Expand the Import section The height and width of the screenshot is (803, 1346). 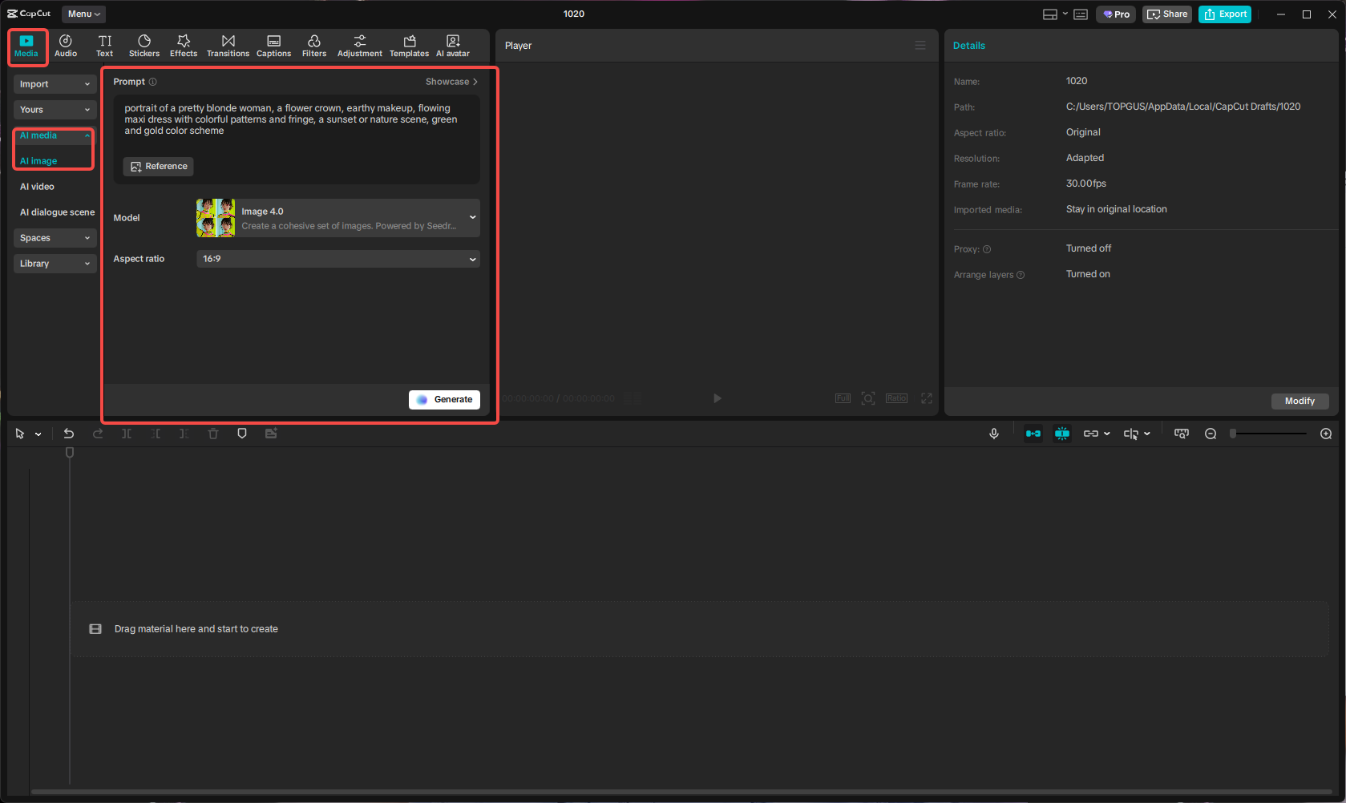[x=55, y=84]
